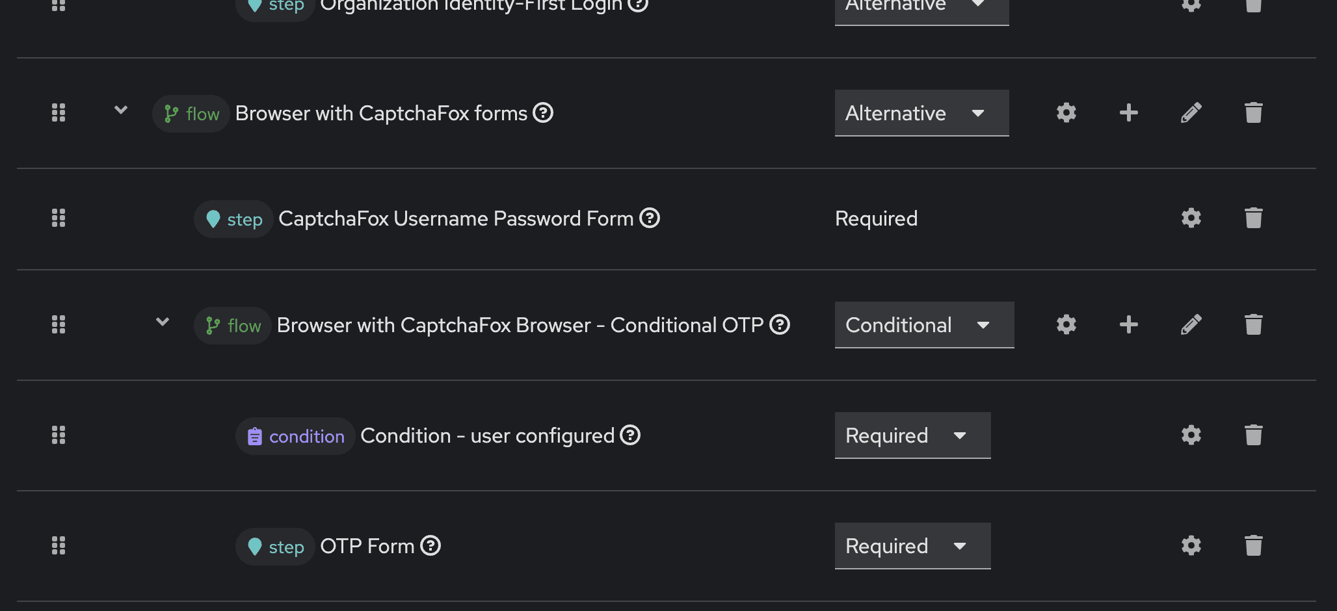Show help for OTP Form
The height and width of the screenshot is (611, 1337).
click(x=430, y=545)
